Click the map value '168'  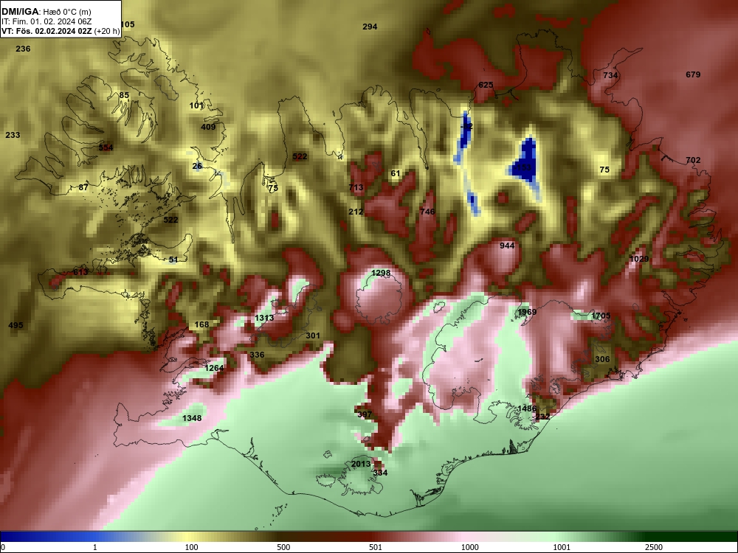201,324
